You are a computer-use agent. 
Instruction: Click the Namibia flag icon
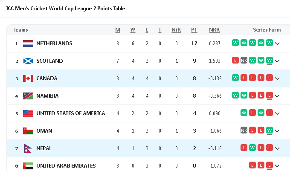click(28, 96)
